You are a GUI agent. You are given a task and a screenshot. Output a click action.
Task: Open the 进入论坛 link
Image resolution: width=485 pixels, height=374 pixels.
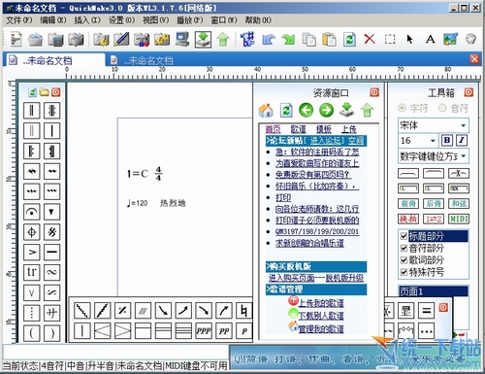[x=327, y=141]
